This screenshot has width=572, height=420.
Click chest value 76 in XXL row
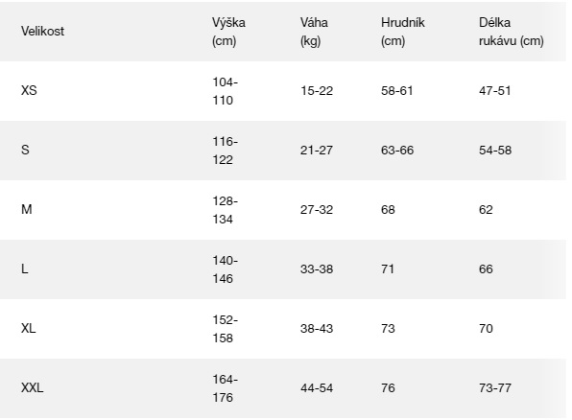(388, 388)
